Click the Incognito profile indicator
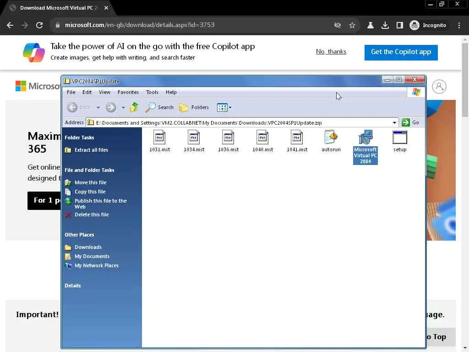The width and height of the screenshot is (469, 352). pyautogui.click(x=428, y=25)
